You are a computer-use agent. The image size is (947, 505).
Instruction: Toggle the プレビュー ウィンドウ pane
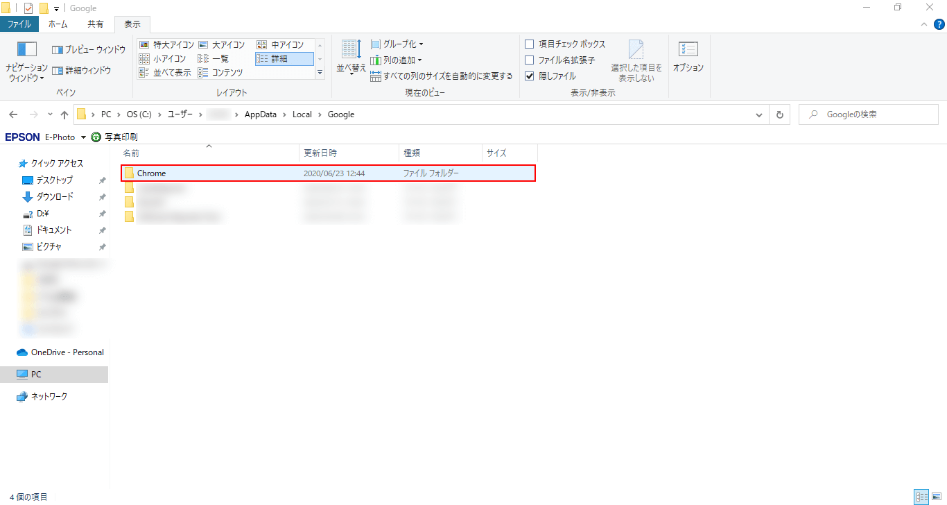point(89,50)
